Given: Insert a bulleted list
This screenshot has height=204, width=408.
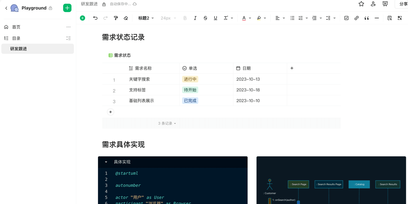Looking at the screenshot, I should tap(292, 18).
